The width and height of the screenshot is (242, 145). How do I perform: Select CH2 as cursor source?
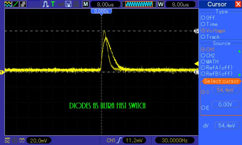208,55
